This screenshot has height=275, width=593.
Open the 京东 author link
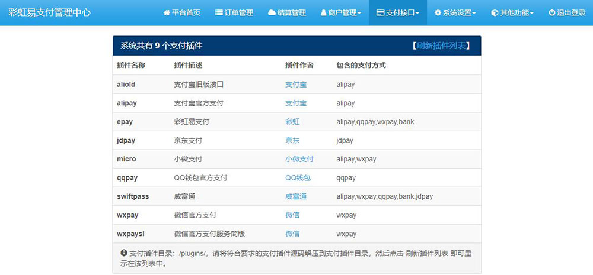click(x=292, y=140)
